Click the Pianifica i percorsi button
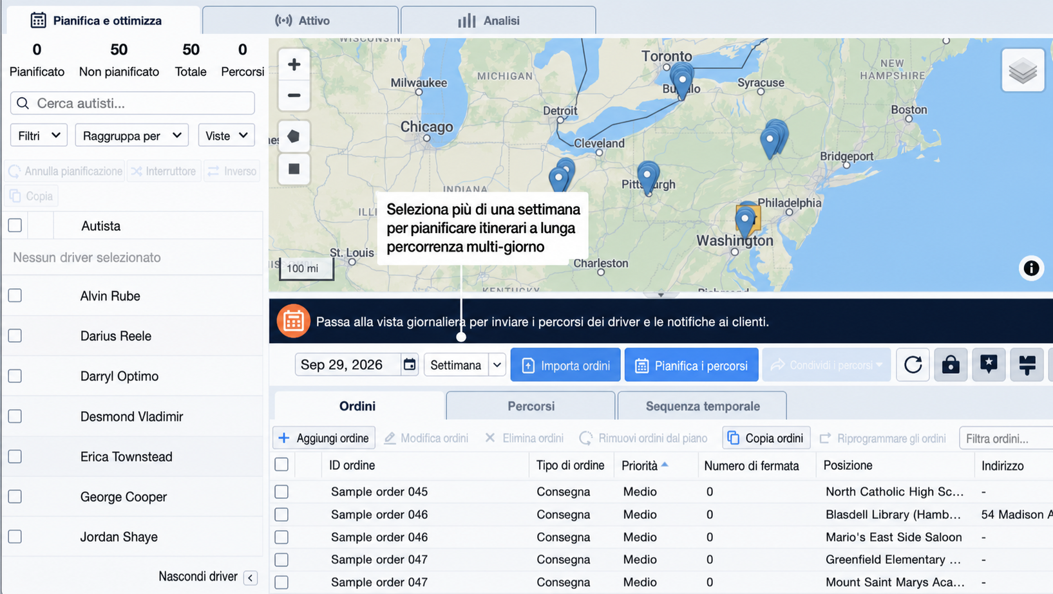The image size is (1053, 594). (x=691, y=365)
